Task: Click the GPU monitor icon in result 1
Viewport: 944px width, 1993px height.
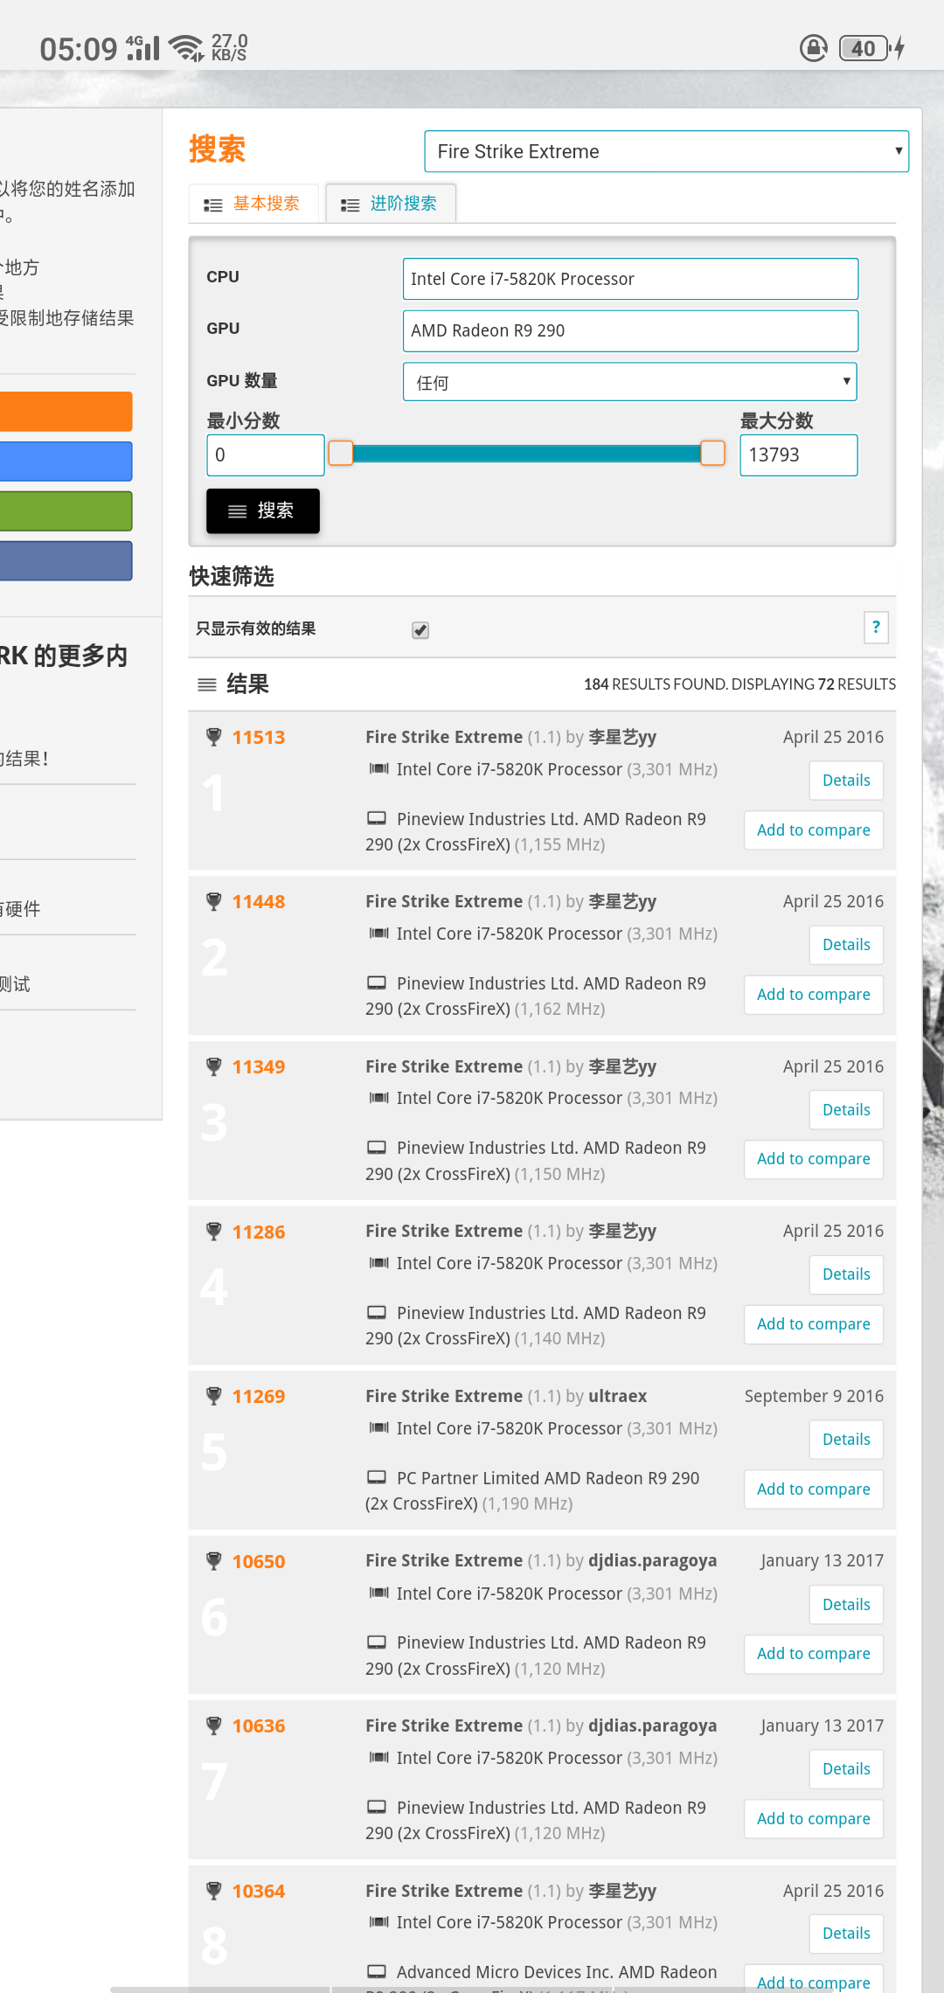Action: (377, 818)
